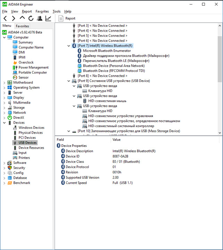This screenshot has height=250, width=223.
Task: Select Bluetooth Device (RFCOMM Protocol TDI)
Action: tap(114, 71)
